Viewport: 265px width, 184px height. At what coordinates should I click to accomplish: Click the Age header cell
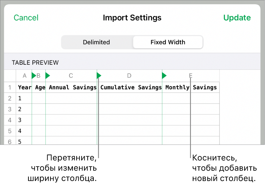coord(40,88)
